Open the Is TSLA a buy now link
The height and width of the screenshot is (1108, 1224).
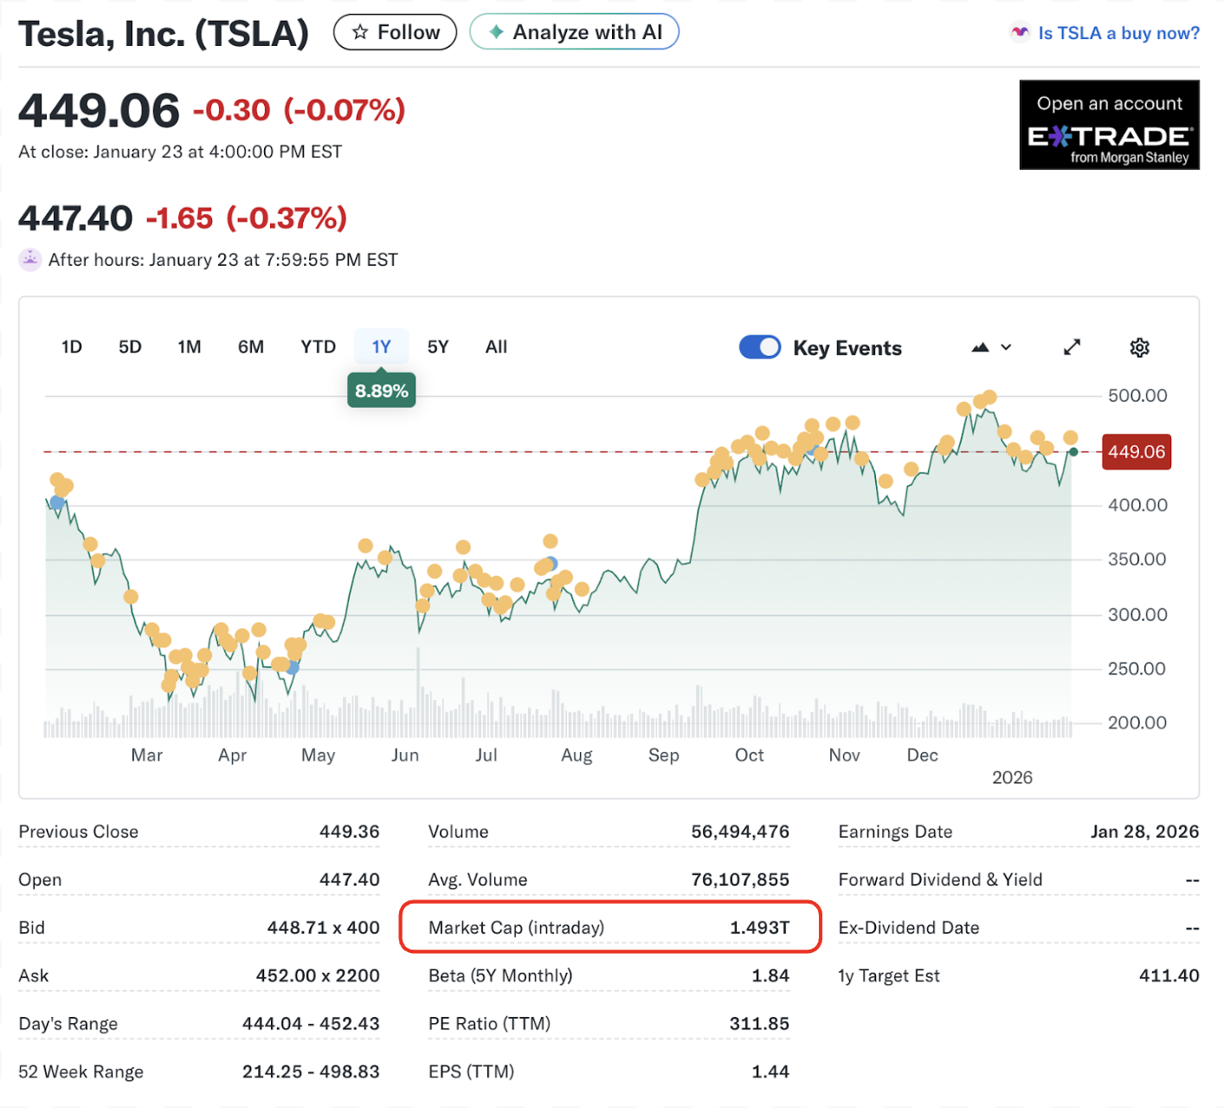coord(1118,33)
